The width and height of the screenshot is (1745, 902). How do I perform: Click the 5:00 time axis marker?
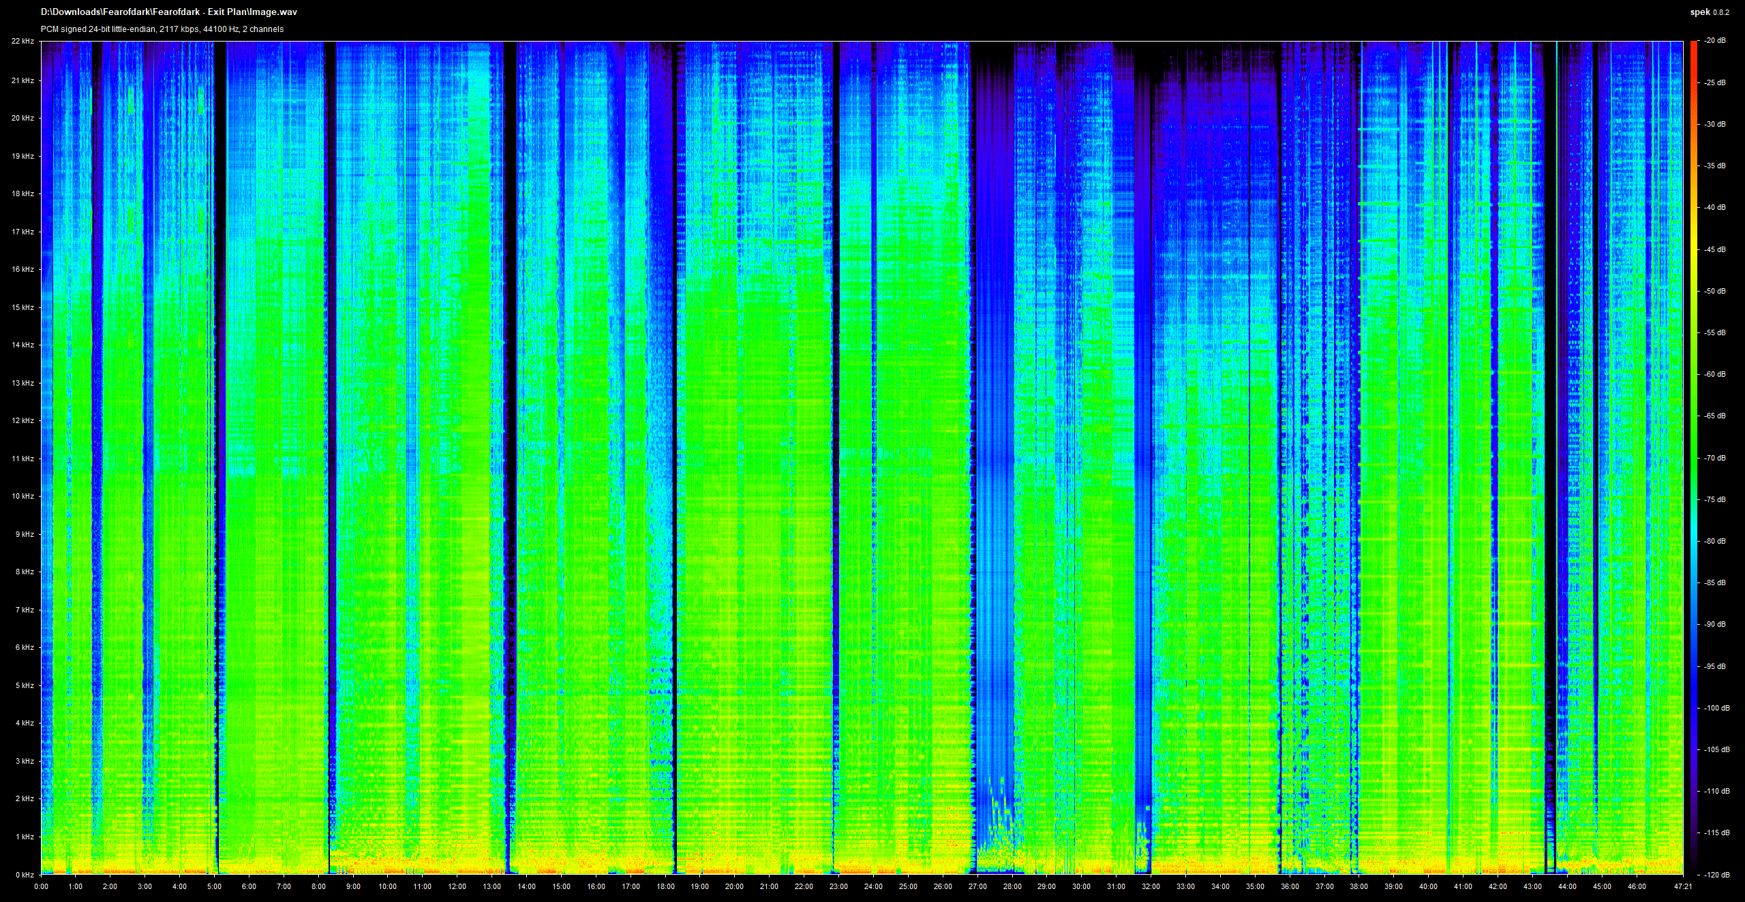pos(214,886)
